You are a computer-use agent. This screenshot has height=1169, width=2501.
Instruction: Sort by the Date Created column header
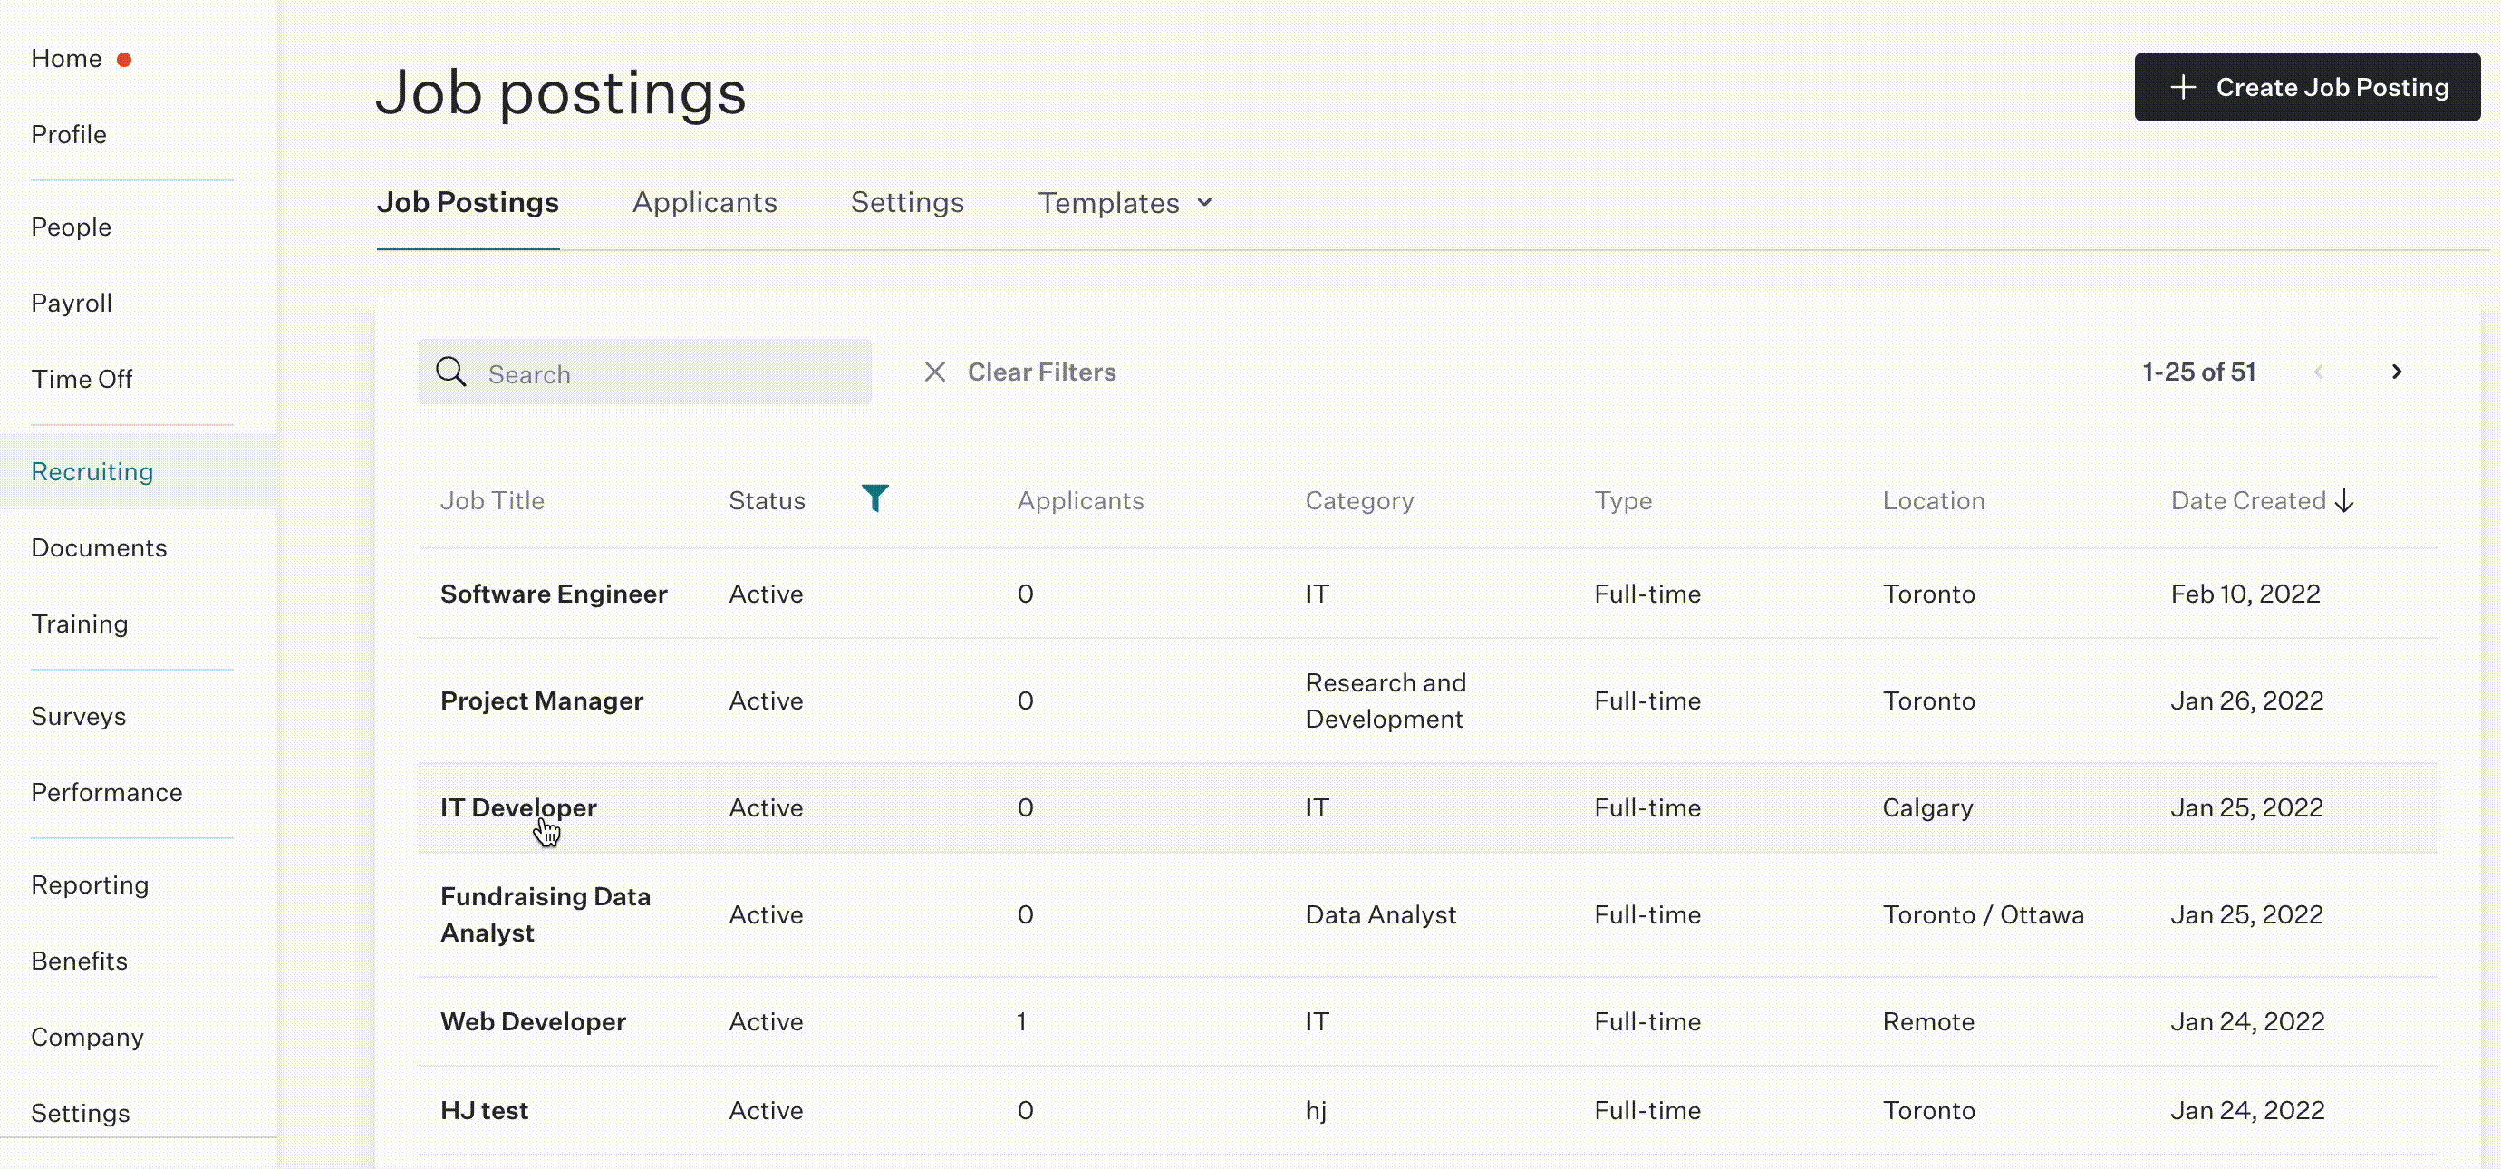pyautogui.click(x=2248, y=501)
